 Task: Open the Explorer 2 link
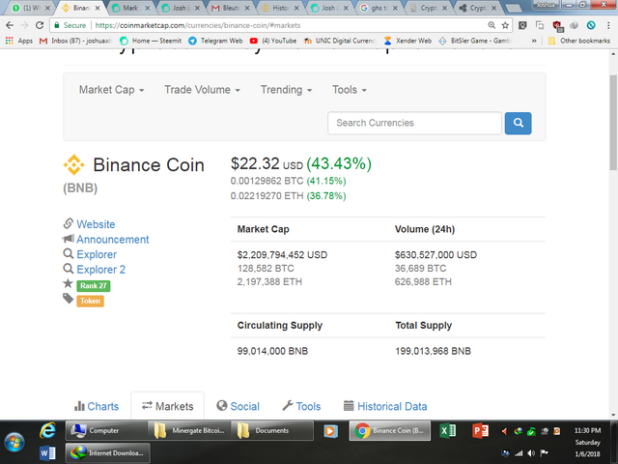100,270
